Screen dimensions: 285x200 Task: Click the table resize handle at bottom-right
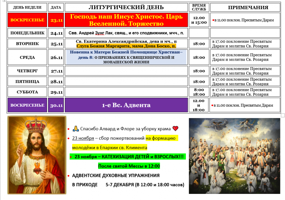click(x=283, y=115)
